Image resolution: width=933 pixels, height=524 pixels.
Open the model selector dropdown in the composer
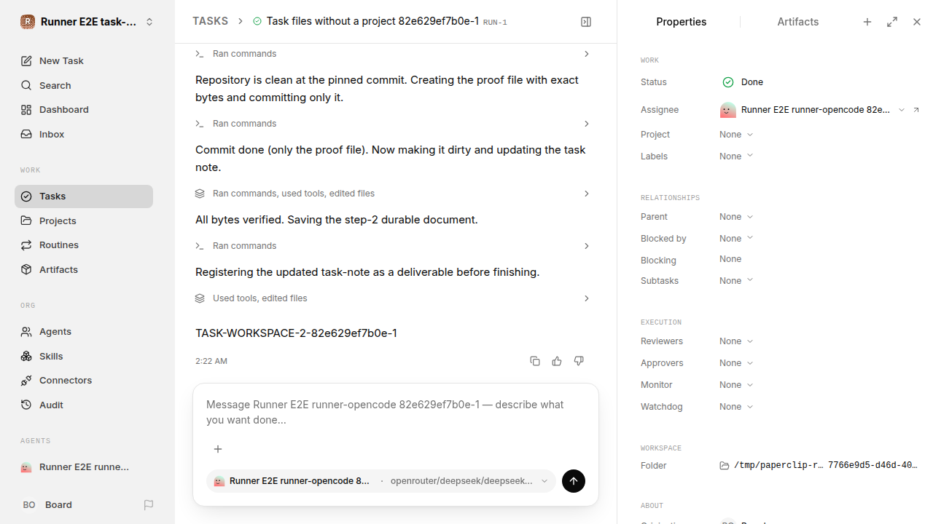pyautogui.click(x=381, y=481)
